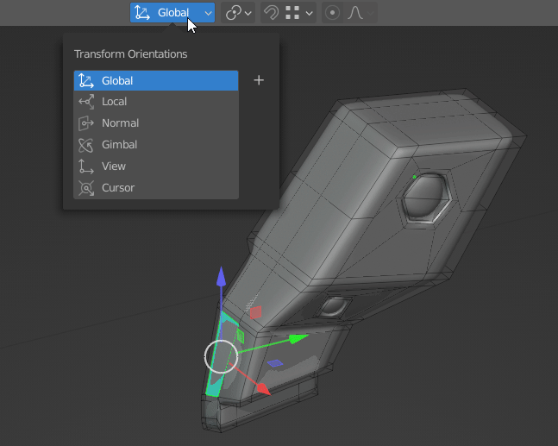Open the pivot point dropdown
Viewport: 558px width, 446px height.
(238, 13)
